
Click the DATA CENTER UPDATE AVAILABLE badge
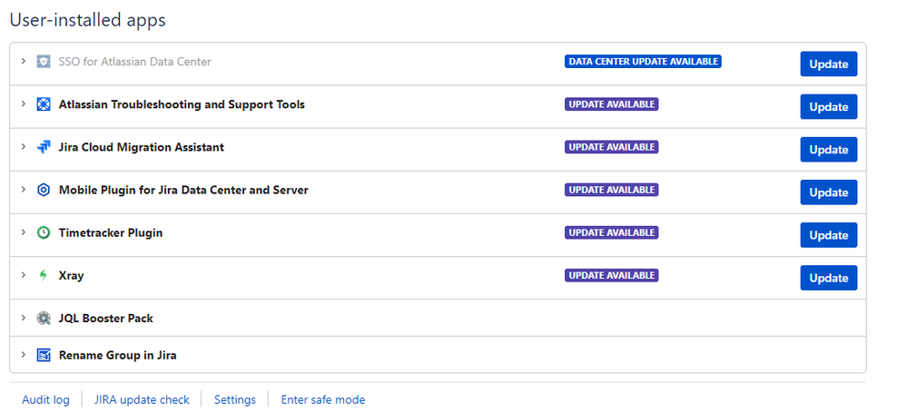point(643,62)
